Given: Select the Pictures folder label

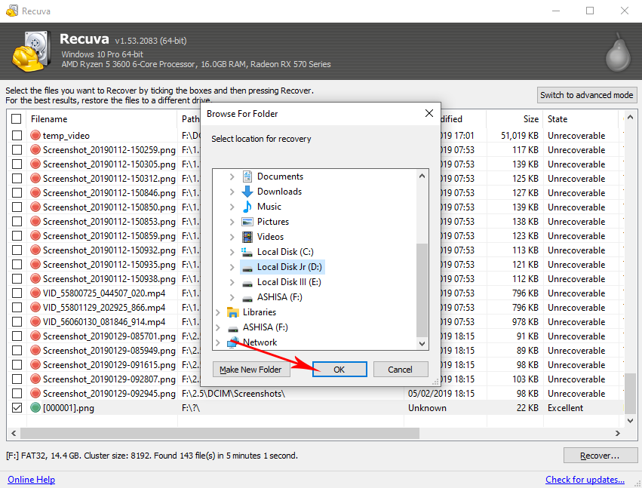Looking at the screenshot, I should pos(273,222).
